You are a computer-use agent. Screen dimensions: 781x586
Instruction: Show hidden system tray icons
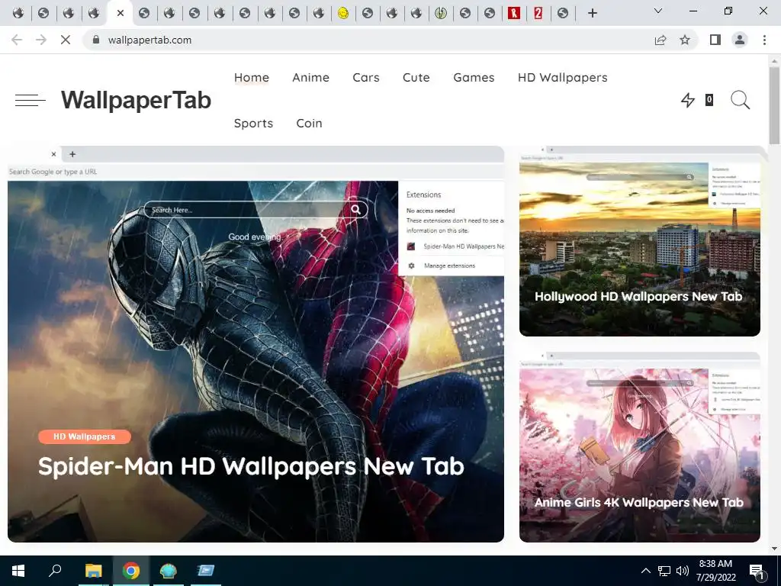645,571
